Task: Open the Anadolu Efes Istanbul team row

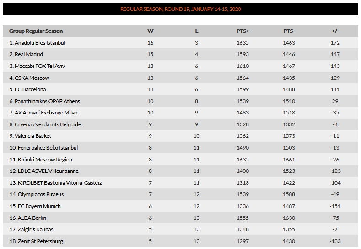Action: pyautogui.click(x=180, y=43)
